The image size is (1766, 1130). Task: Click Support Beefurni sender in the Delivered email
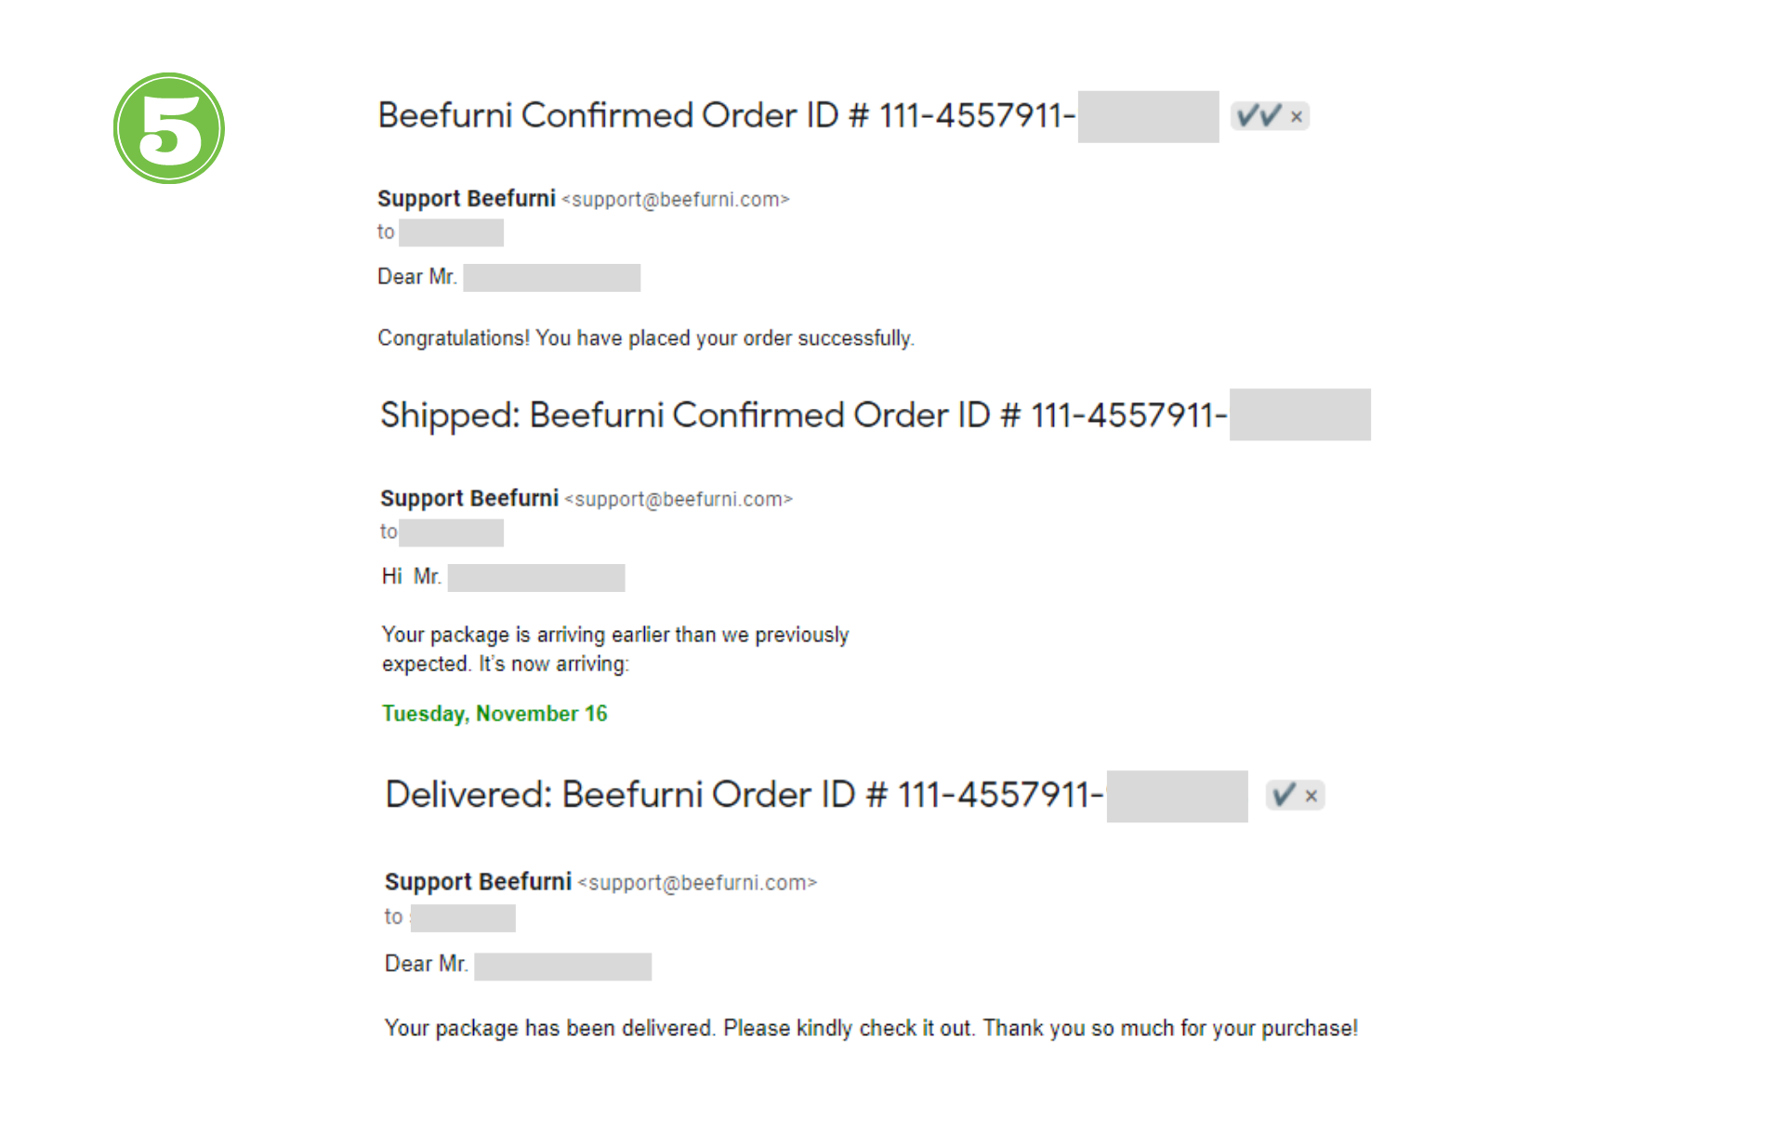(x=478, y=882)
